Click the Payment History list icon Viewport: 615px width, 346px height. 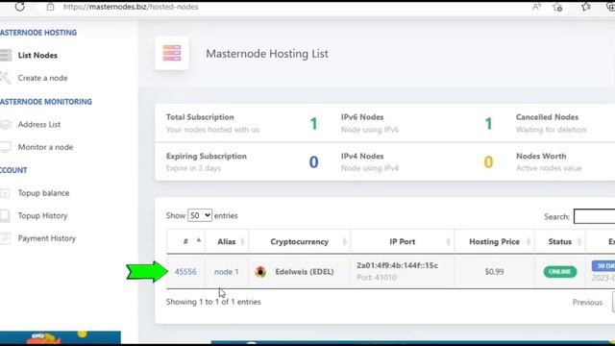click(x=5, y=238)
